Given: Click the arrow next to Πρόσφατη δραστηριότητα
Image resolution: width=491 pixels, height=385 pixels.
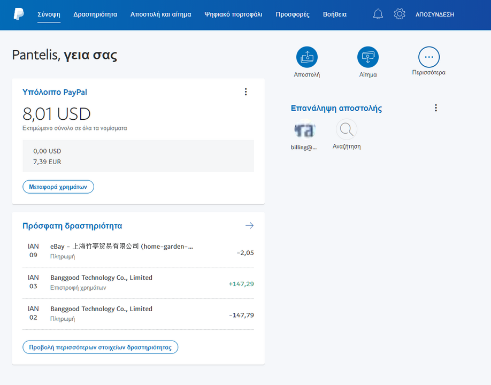Looking at the screenshot, I should pyautogui.click(x=250, y=226).
